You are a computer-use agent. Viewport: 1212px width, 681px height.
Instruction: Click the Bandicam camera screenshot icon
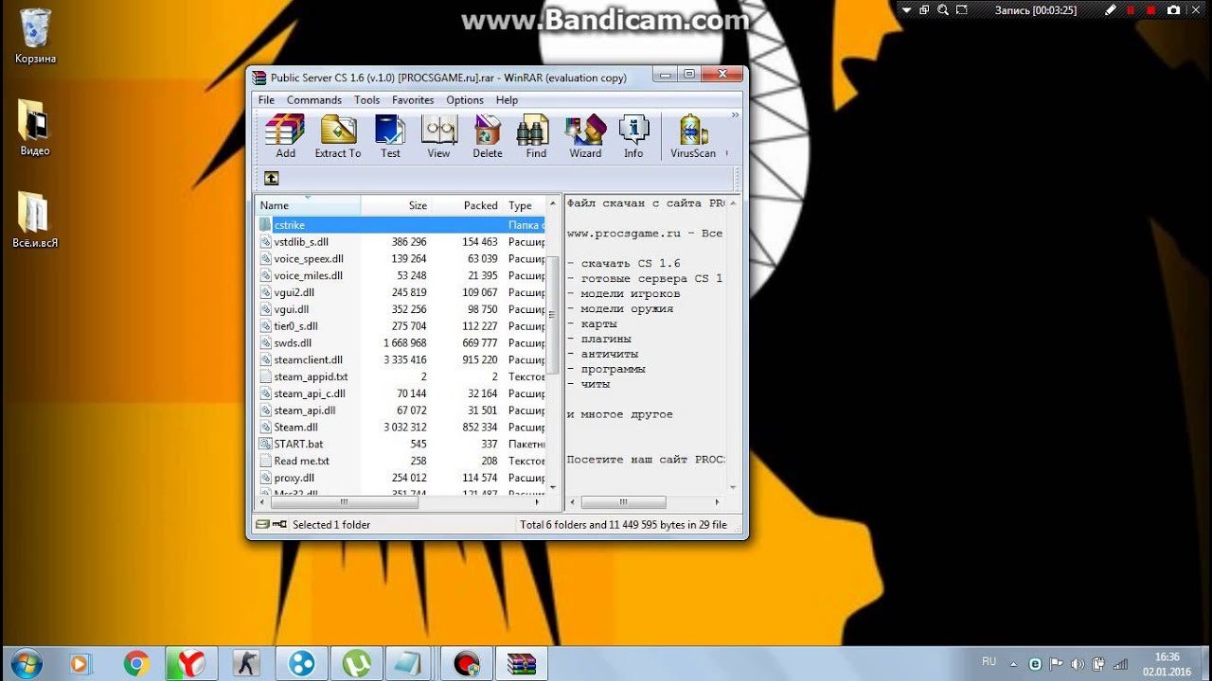tap(1174, 10)
